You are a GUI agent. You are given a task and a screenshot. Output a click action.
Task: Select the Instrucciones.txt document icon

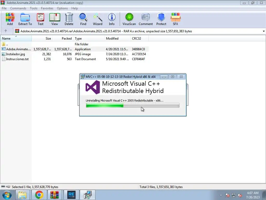[x=4, y=59]
